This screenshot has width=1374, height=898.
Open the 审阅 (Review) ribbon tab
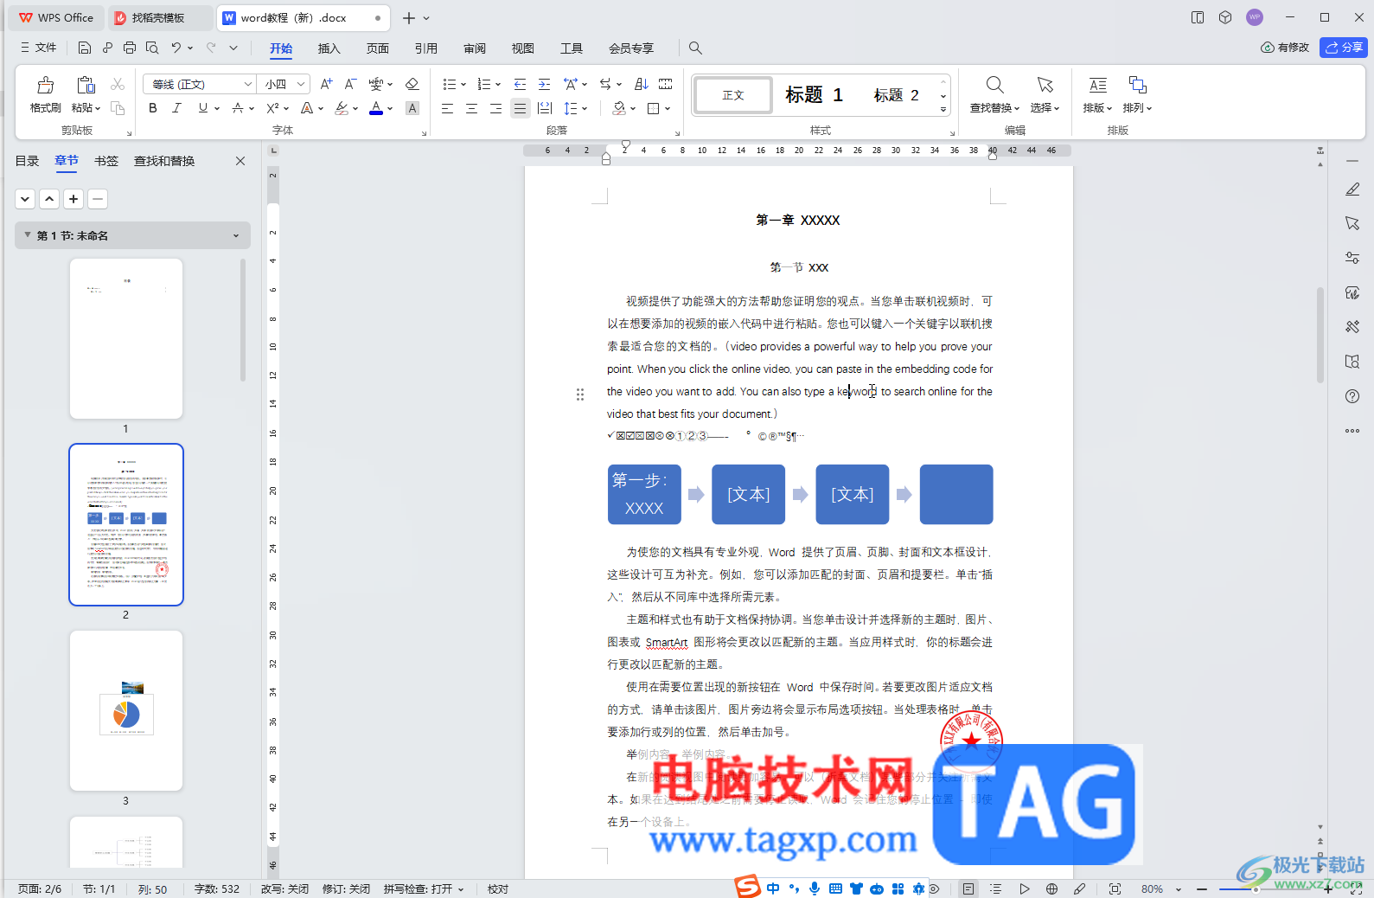pos(475,48)
